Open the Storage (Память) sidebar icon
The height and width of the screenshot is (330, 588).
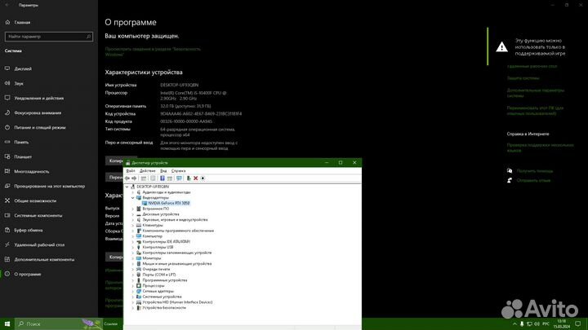pyautogui.click(x=7, y=142)
